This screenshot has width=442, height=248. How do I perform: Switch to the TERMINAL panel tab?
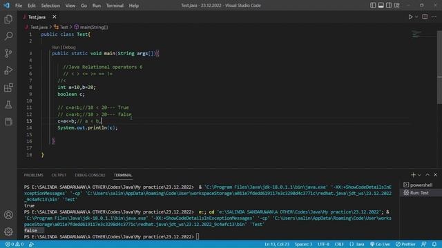pos(123,175)
